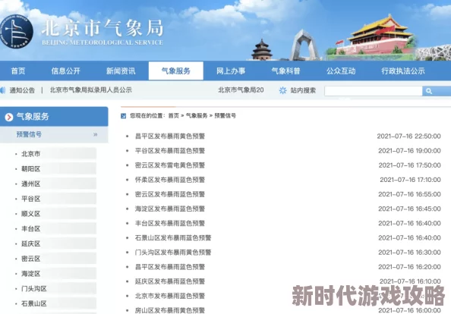Open the 行政执法公示 navigation tab
The image size is (451, 314).
click(403, 71)
